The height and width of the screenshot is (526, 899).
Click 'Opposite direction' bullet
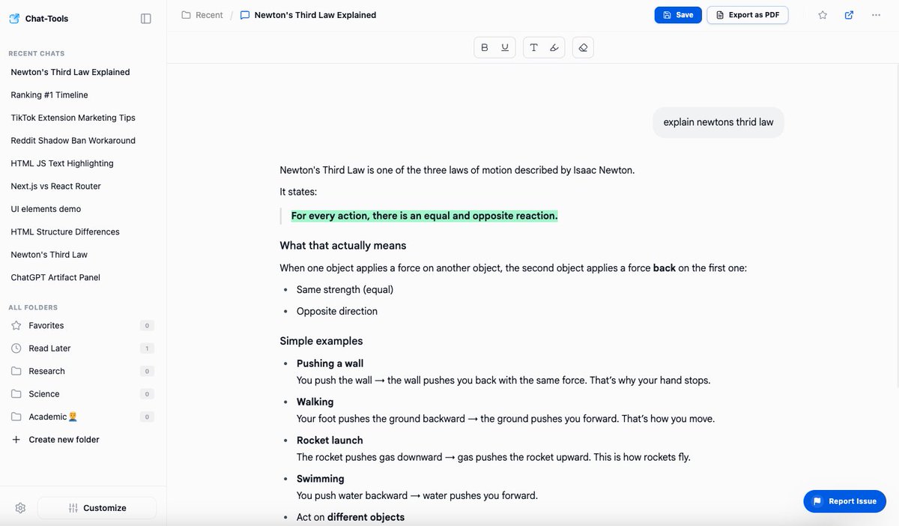(337, 311)
